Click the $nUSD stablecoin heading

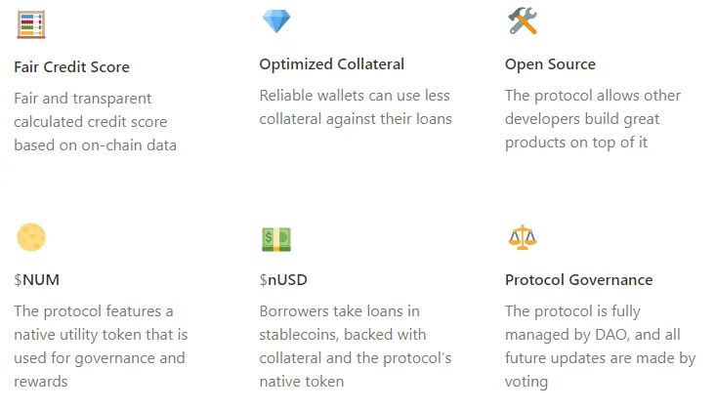283,280
